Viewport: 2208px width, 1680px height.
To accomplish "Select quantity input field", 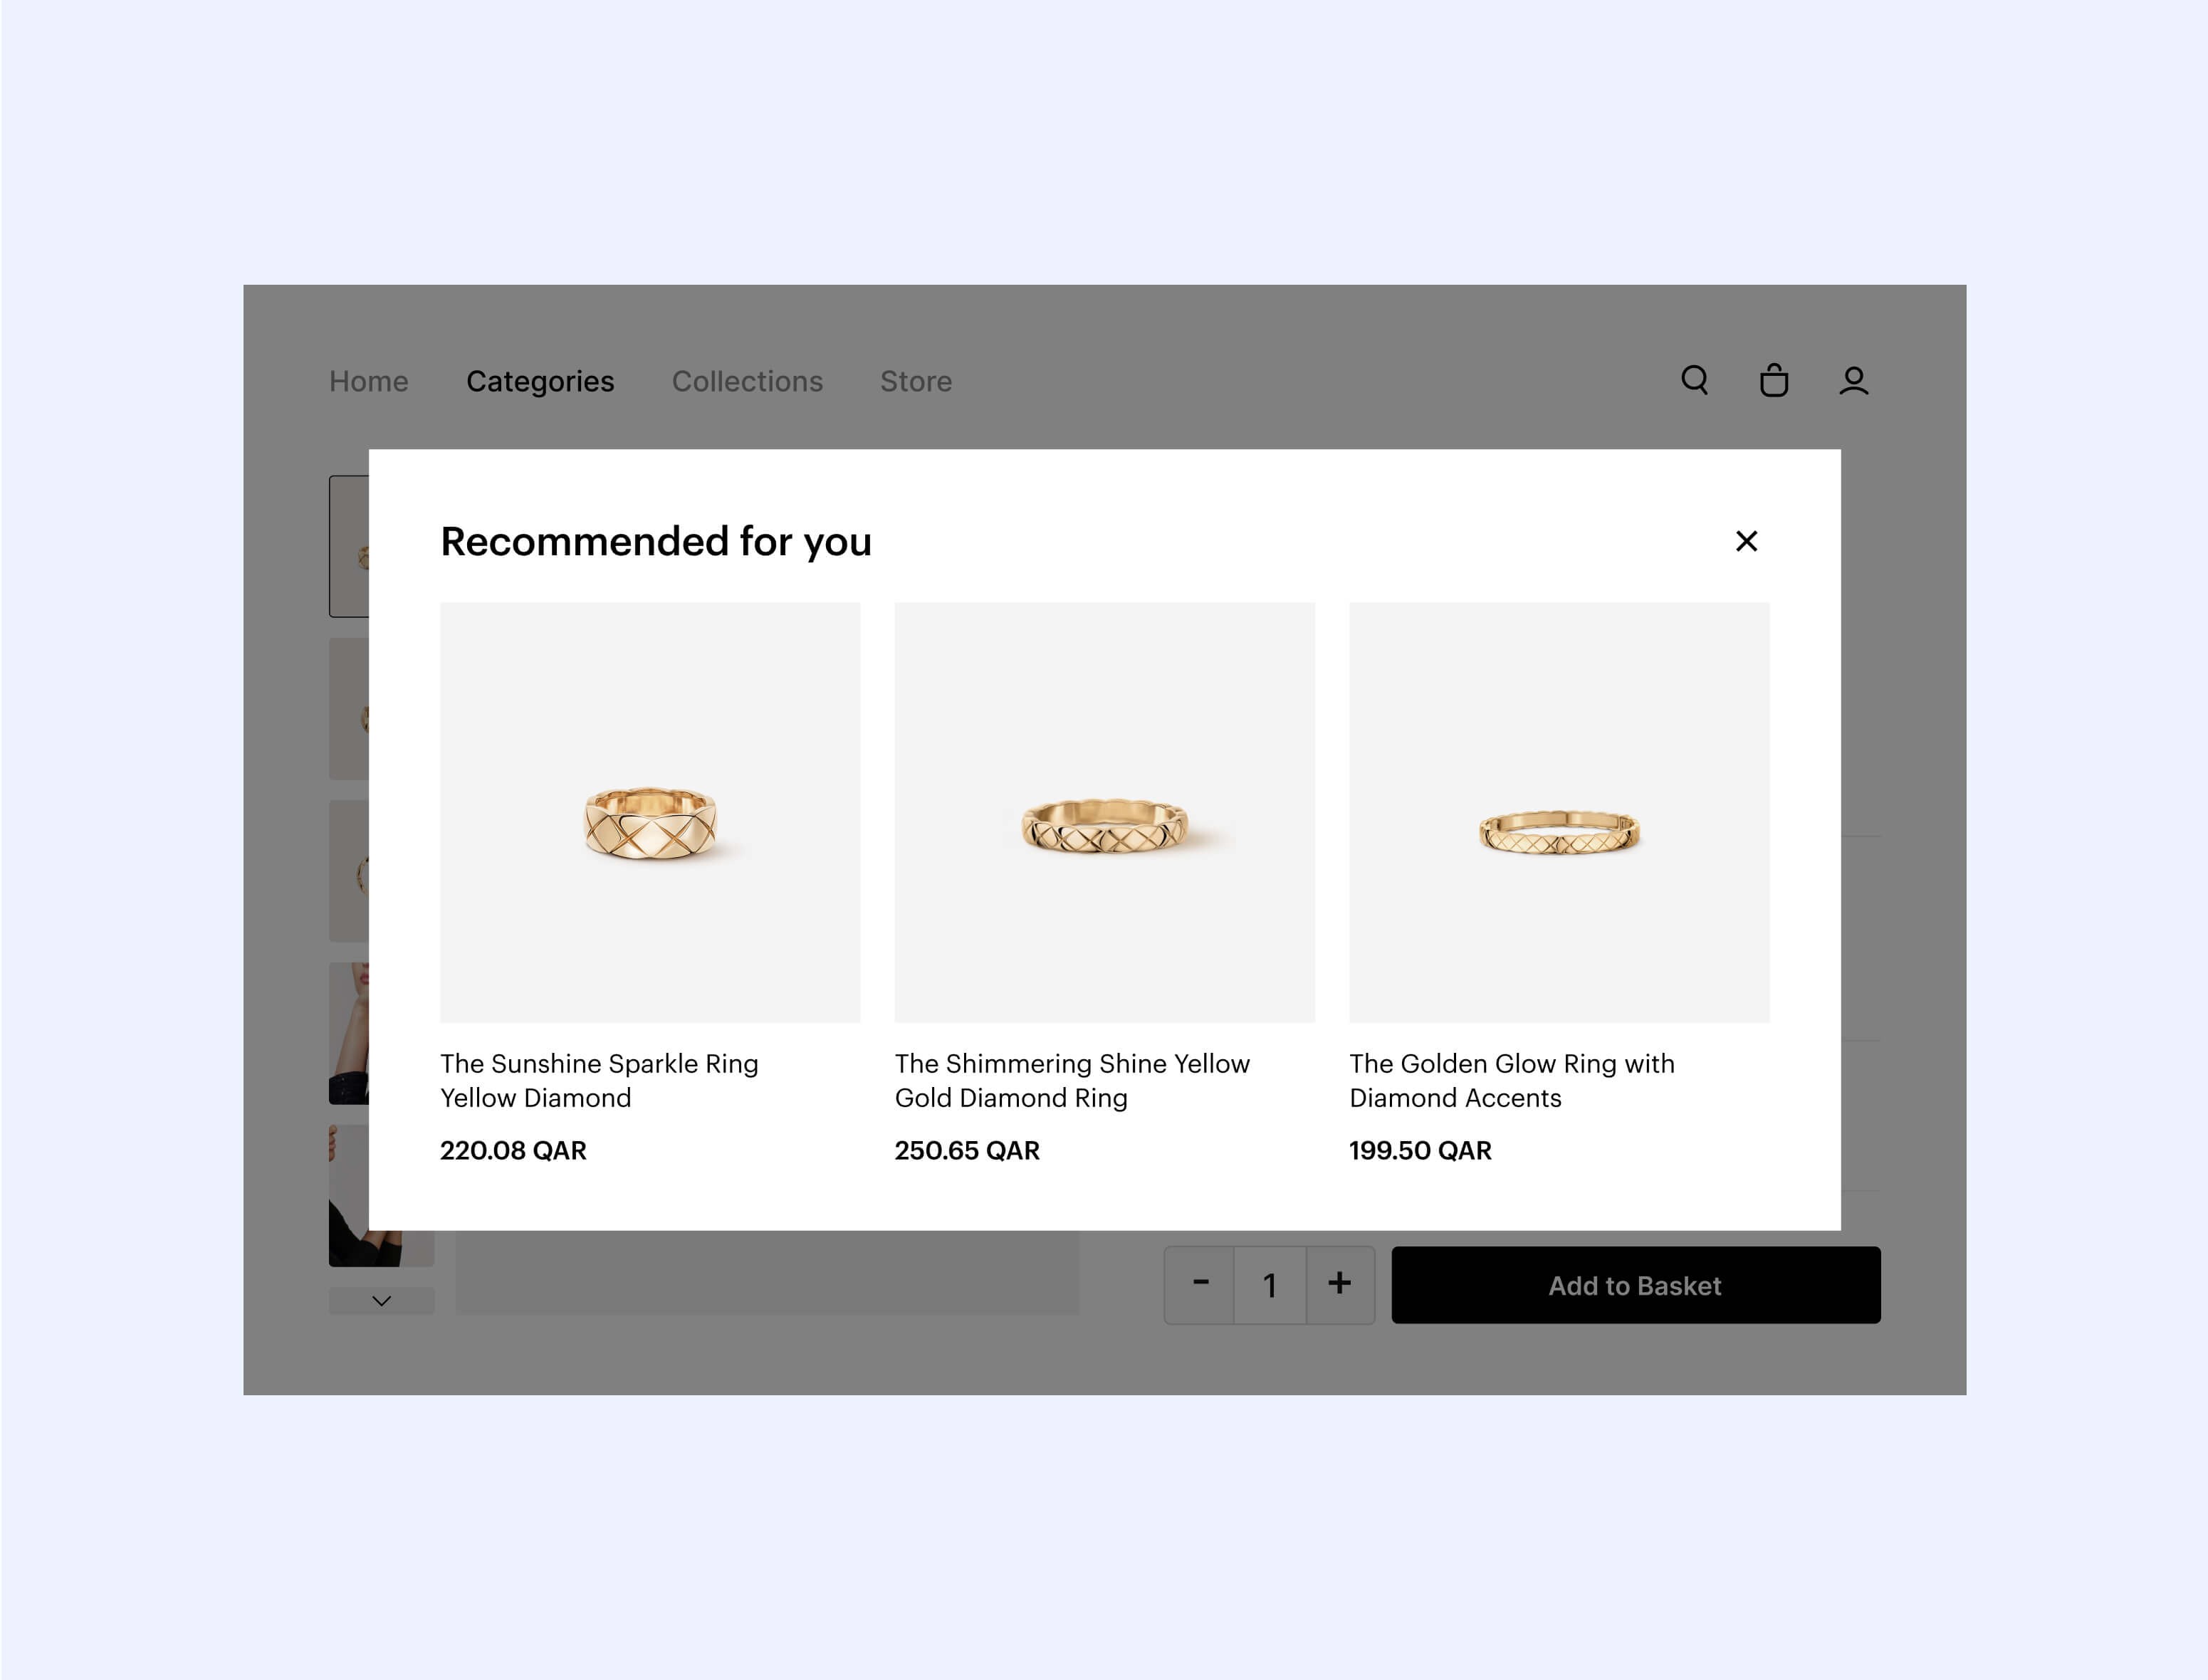I will pos(1267,1283).
